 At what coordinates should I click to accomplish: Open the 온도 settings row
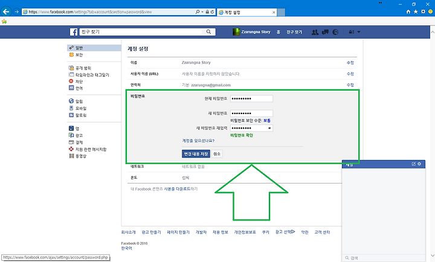click(234, 177)
